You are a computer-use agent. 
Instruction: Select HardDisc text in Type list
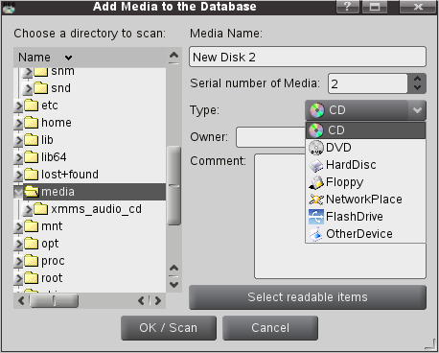click(351, 165)
